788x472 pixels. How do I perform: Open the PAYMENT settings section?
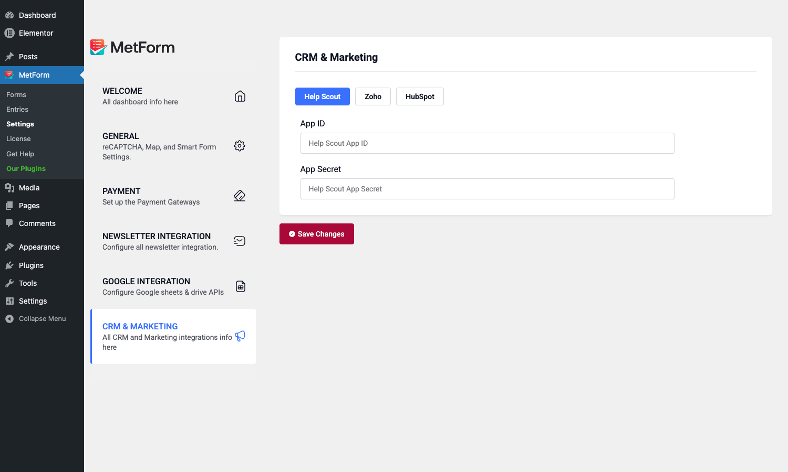click(173, 196)
